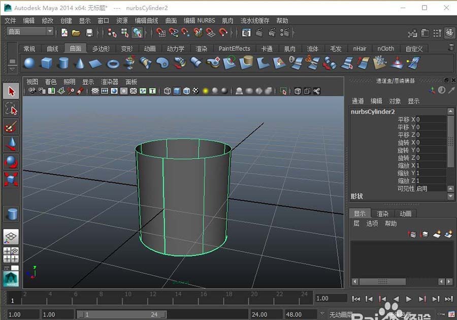
Task: Choose the Paint selection tool
Action: click(11, 126)
